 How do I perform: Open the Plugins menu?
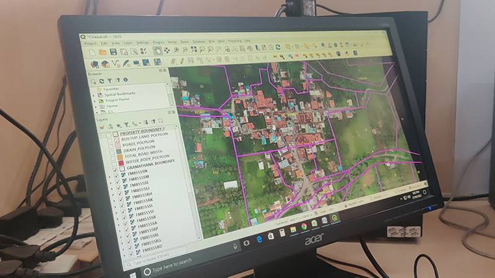pyautogui.click(x=158, y=42)
